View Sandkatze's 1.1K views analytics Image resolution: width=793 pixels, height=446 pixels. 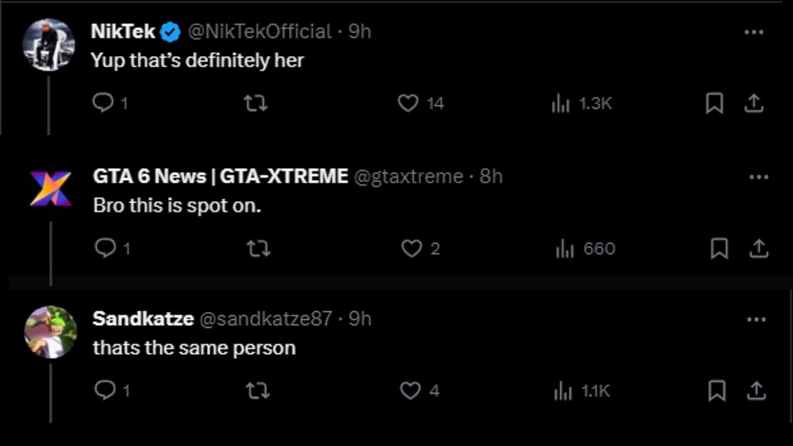(563, 391)
